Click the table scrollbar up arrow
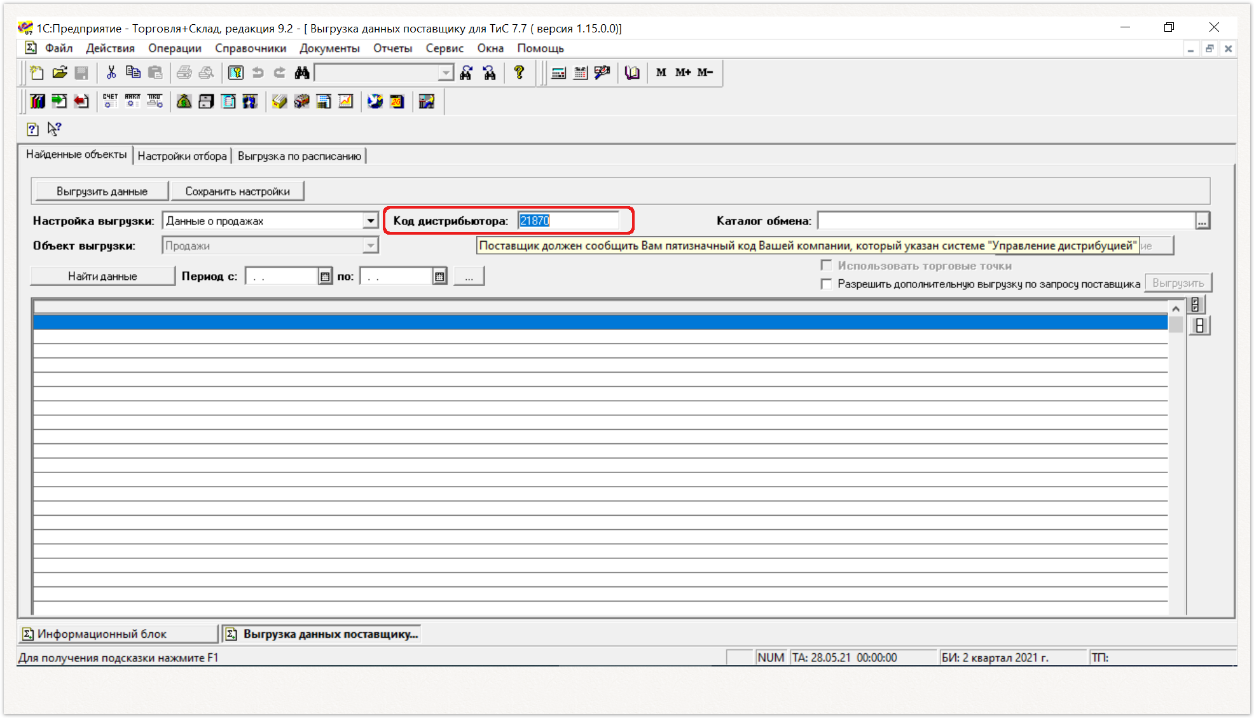The image size is (1254, 718). tap(1175, 308)
